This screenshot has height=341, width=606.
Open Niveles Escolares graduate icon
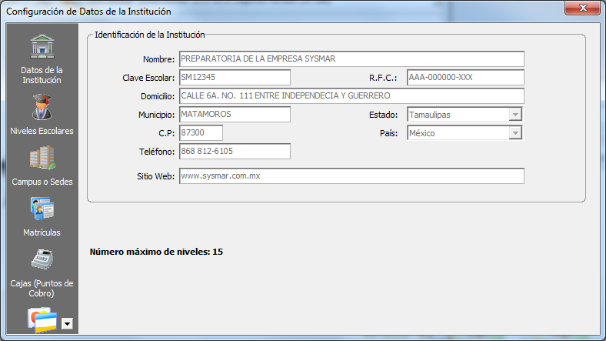(x=42, y=106)
